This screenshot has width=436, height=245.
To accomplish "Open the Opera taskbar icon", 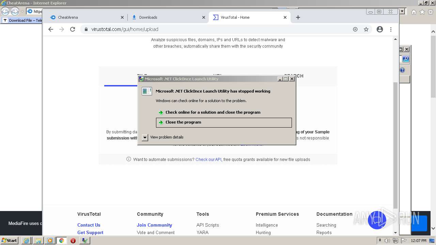I will tap(73, 241).
